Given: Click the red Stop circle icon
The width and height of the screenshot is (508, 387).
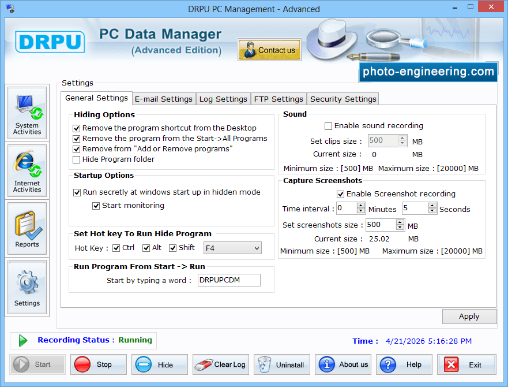Looking at the screenshot, I should [82, 364].
